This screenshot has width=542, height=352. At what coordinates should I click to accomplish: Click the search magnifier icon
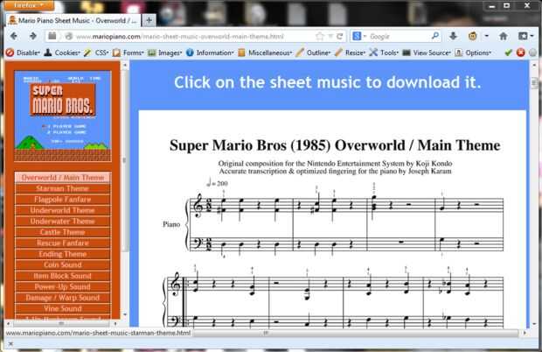point(435,36)
